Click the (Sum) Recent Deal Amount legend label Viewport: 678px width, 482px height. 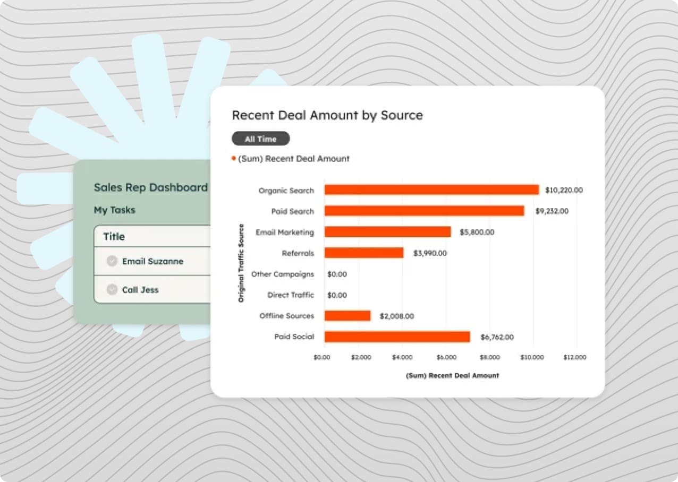[294, 159]
